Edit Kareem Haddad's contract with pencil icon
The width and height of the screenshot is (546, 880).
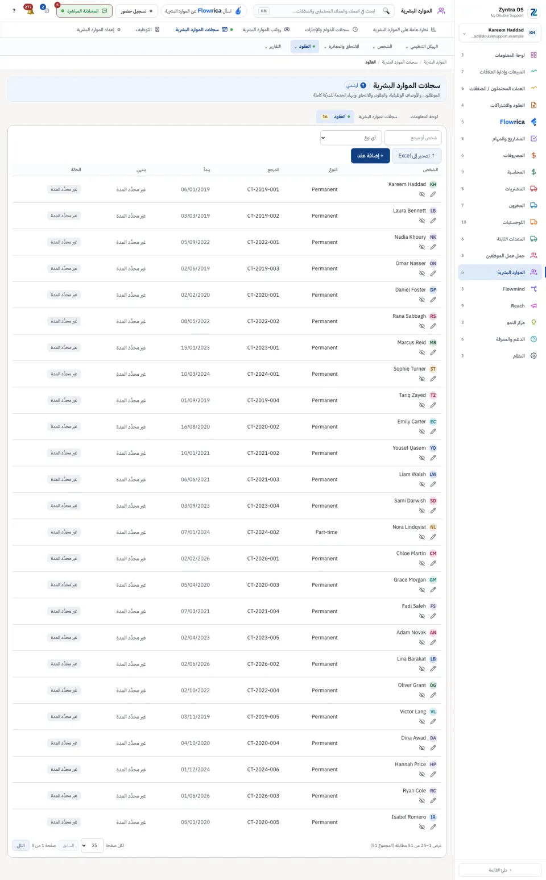(433, 194)
